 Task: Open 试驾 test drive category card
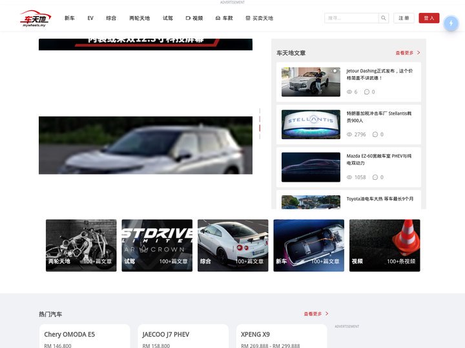(x=157, y=246)
